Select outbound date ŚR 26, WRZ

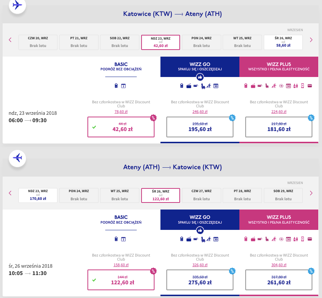click(283, 42)
